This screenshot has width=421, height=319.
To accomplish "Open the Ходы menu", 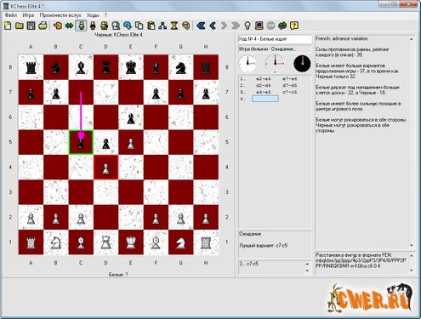I will [x=93, y=15].
